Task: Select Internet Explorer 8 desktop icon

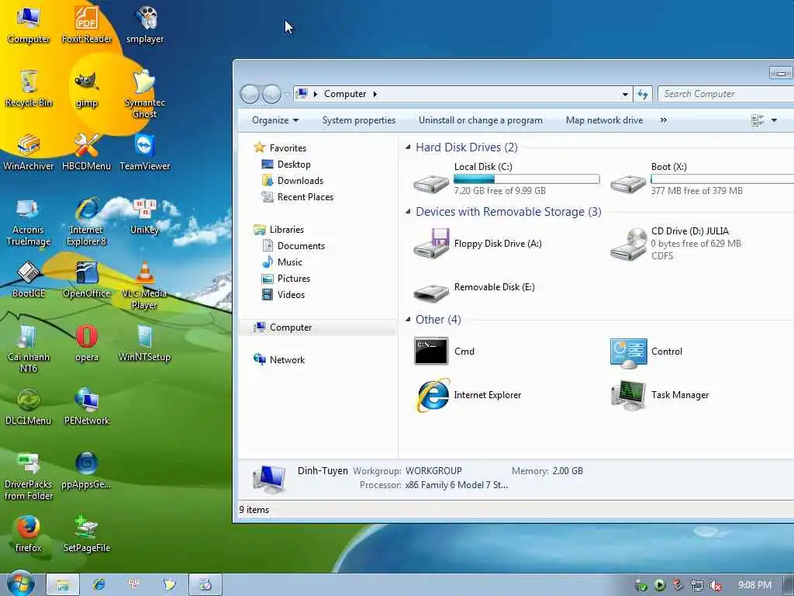Action: pyautogui.click(x=87, y=222)
